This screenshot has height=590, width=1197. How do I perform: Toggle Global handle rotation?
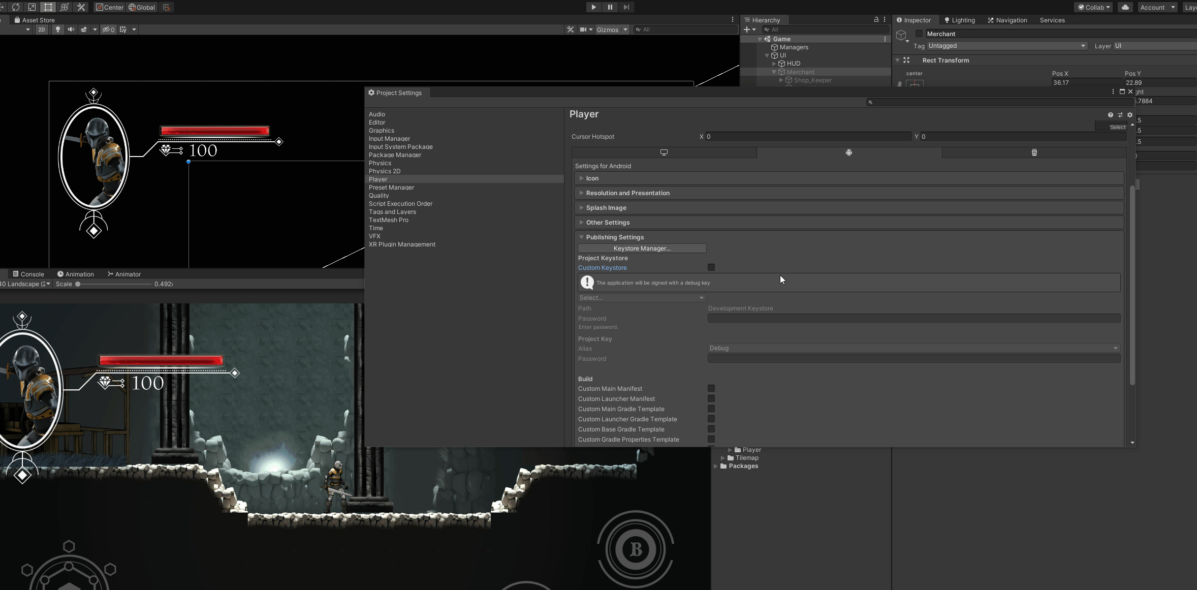[x=142, y=7]
